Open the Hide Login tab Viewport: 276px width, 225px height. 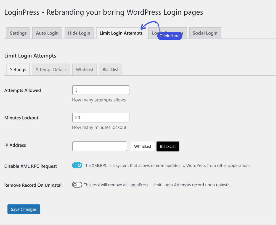(79, 33)
